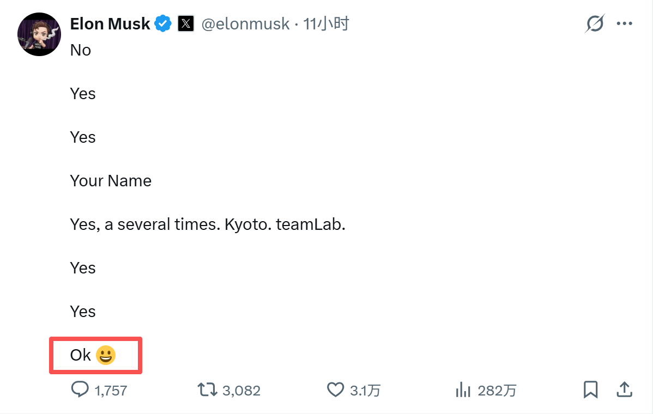
Task: Click the grinning emoji after Ok
Action: [x=106, y=356]
